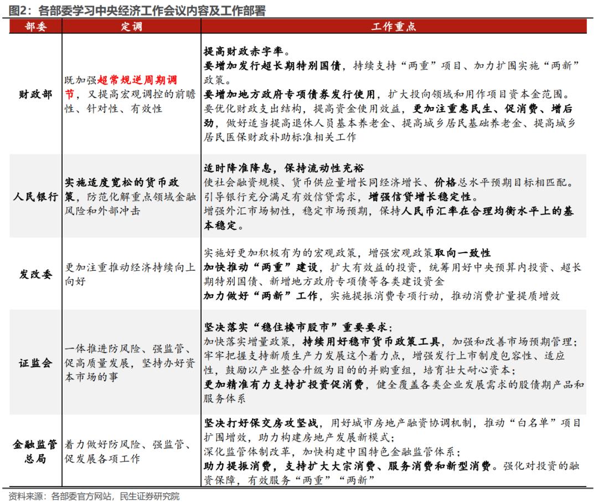Select the '定调' column header
This screenshot has height=502, width=598.
click(131, 27)
